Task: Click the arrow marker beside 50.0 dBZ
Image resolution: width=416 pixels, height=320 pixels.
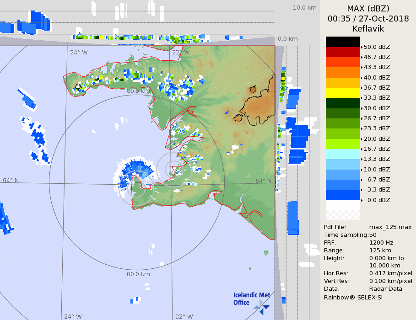Action: pos(362,47)
